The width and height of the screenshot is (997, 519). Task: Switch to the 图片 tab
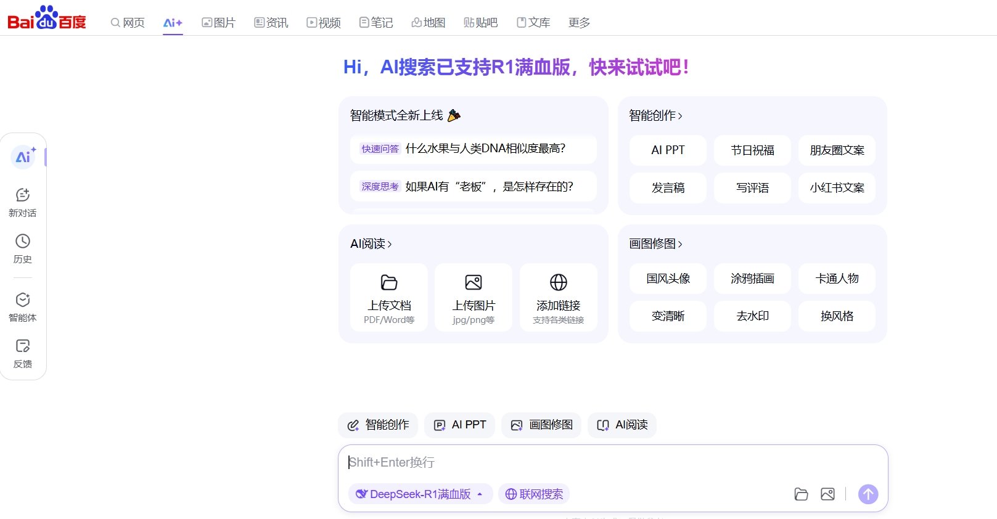(x=219, y=23)
